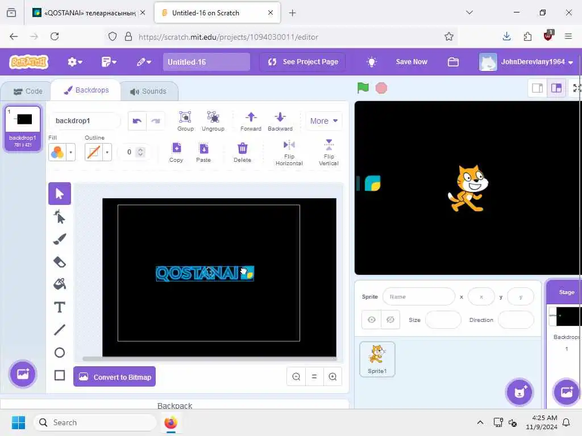This screenshot has width=582, height=436.
Task: Click the Fill color swatch
Action: click(57, 152)
